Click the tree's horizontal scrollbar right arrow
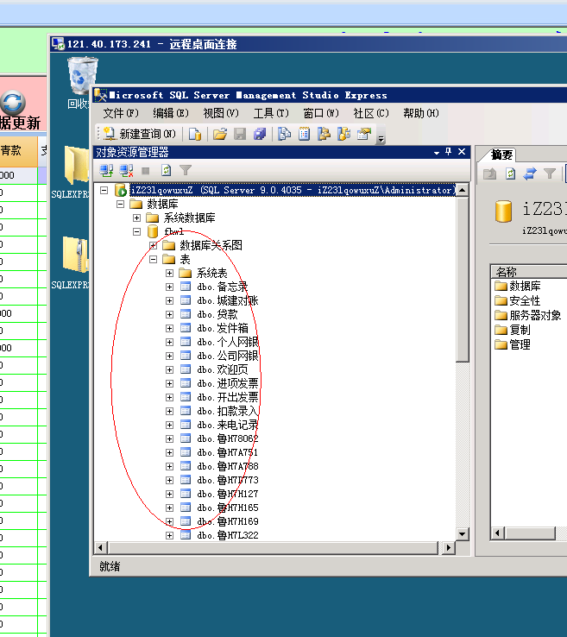Screen dimensions: 567x637 448,547
